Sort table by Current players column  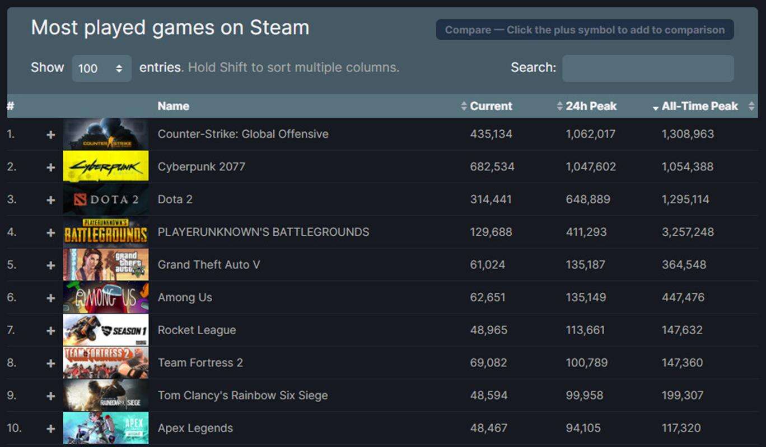tap(491, 106)
